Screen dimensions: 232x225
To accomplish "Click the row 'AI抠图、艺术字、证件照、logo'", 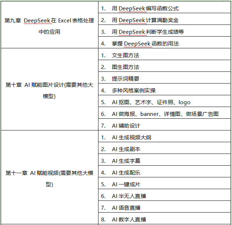I will tap(164, 101).
